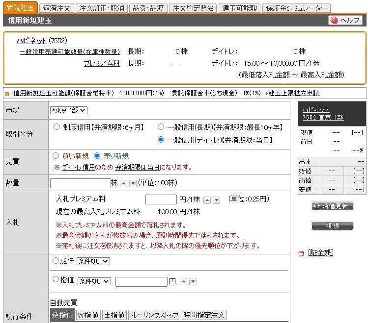The width and height of the screenshot is (368, 323).
Task: Click the 指値 price input field
Action: coord(142,281)
